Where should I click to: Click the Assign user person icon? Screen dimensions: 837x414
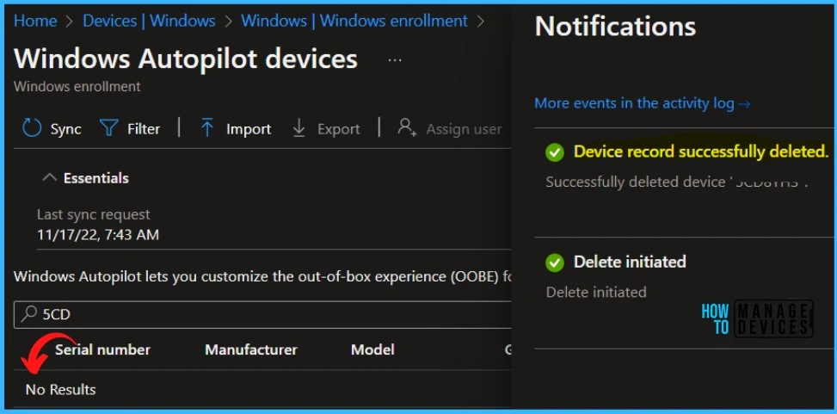[x=407, y=127]
